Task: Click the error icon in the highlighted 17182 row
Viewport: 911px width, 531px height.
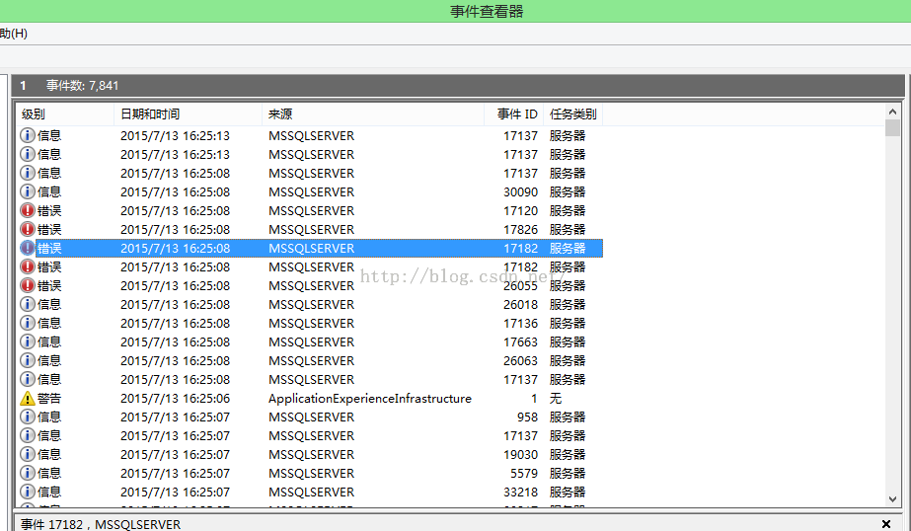Action: coord(28,248)
